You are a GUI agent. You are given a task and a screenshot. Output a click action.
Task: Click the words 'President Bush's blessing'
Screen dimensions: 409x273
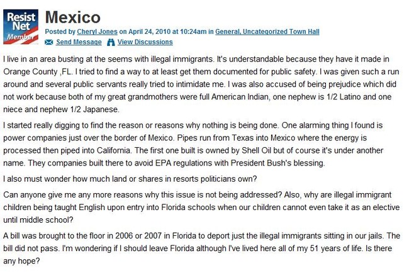click(x=277, y=163)
